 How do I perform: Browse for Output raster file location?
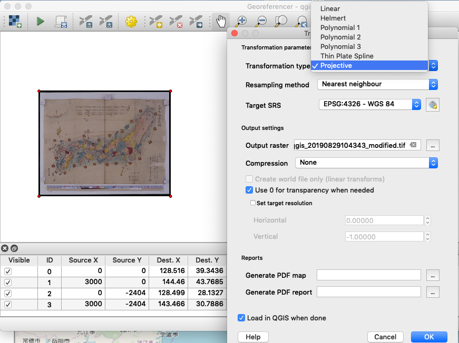(433, 145)
